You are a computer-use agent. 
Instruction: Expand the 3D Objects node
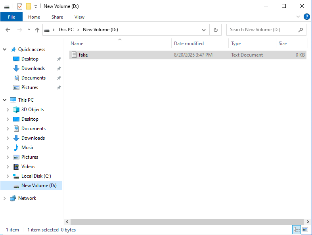(x=8, y=110)
